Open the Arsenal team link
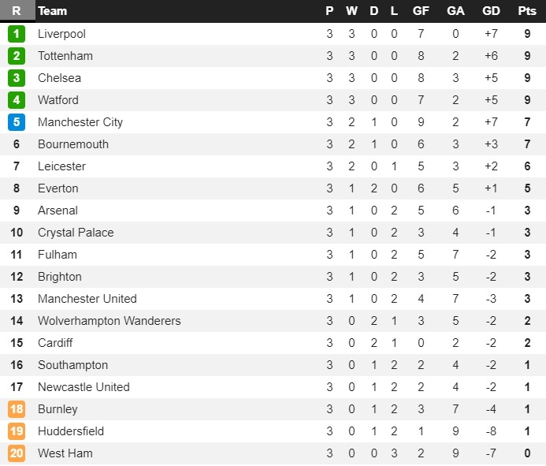Viewport: 546px width, 466px height. click(58, 211)
